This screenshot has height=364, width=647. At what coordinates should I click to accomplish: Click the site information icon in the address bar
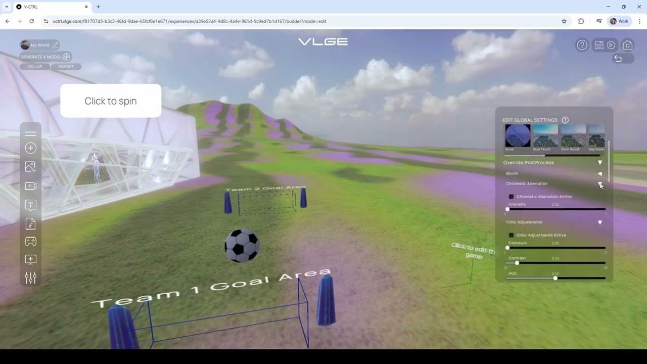(x=46, y=21)
